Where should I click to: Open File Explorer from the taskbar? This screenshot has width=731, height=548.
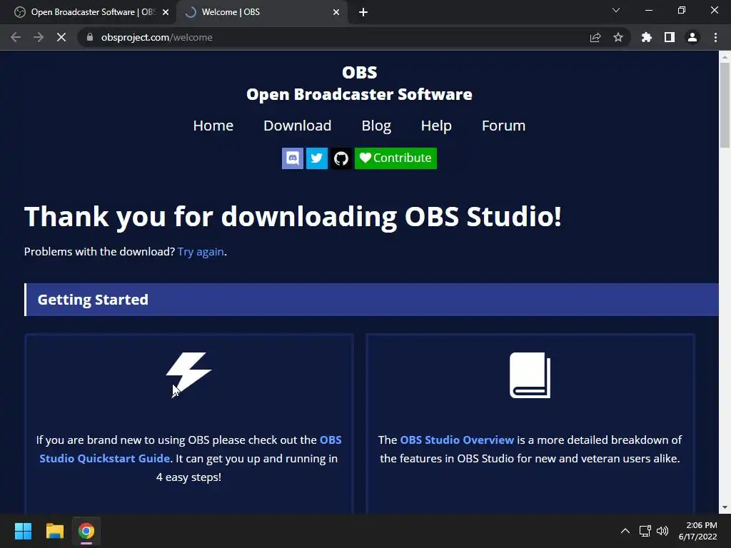[55, 531]
